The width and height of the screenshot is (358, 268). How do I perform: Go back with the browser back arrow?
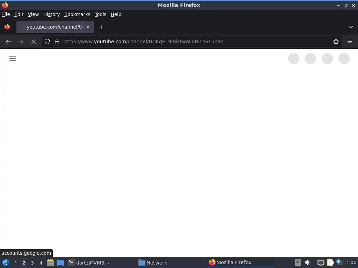tap(8, 42)
